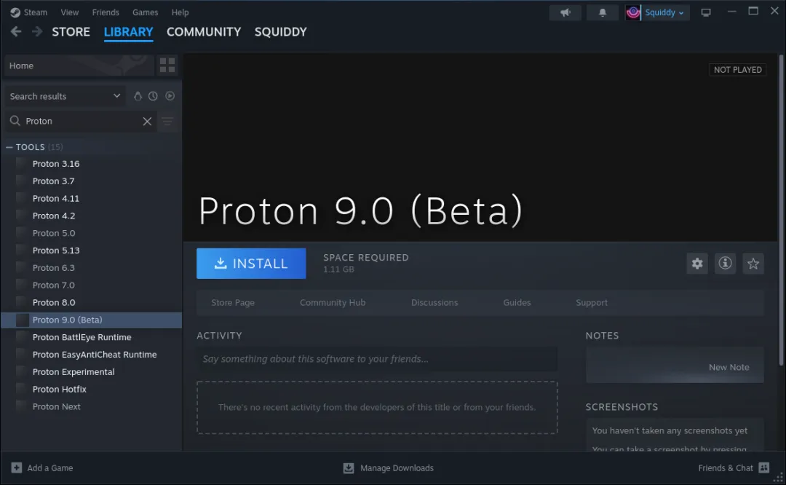Open the View menu
Viewport: 786px width, 485px height.
pos(70,12)
